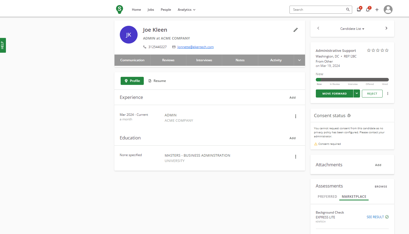The width and height of the screenshot is (409, 234).
Task: Click the Reject button
Action: tap(372, 93)
